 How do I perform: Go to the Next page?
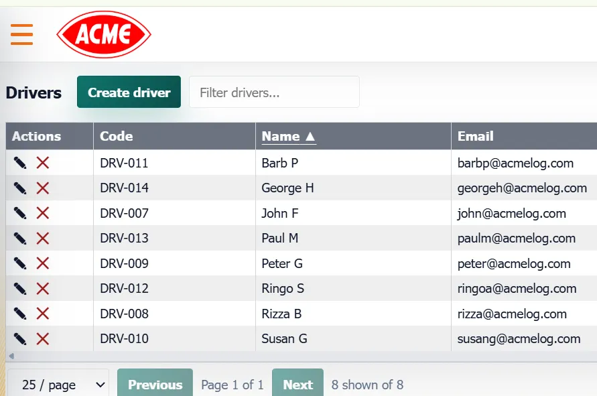(297, 384)
